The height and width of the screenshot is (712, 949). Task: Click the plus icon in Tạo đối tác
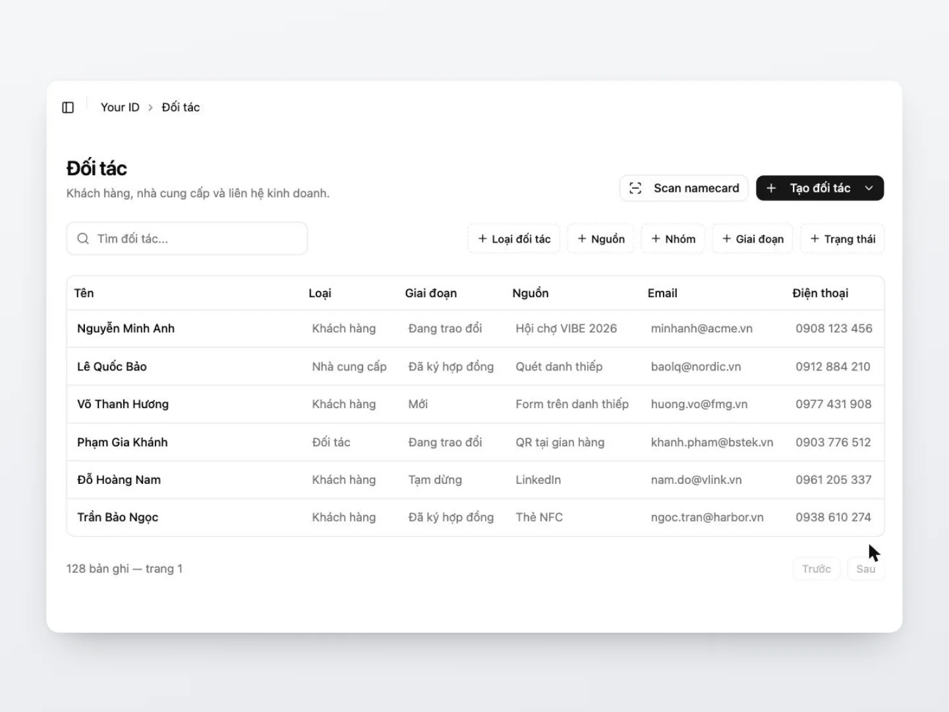point(771,189)
